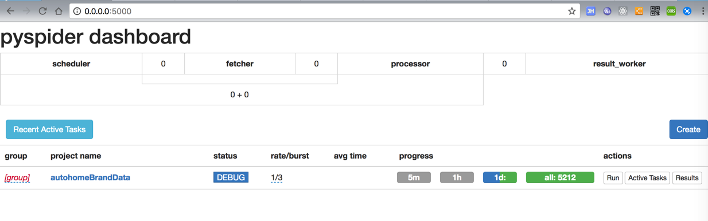Click the 1d progress bar

(x=500, y=177)
